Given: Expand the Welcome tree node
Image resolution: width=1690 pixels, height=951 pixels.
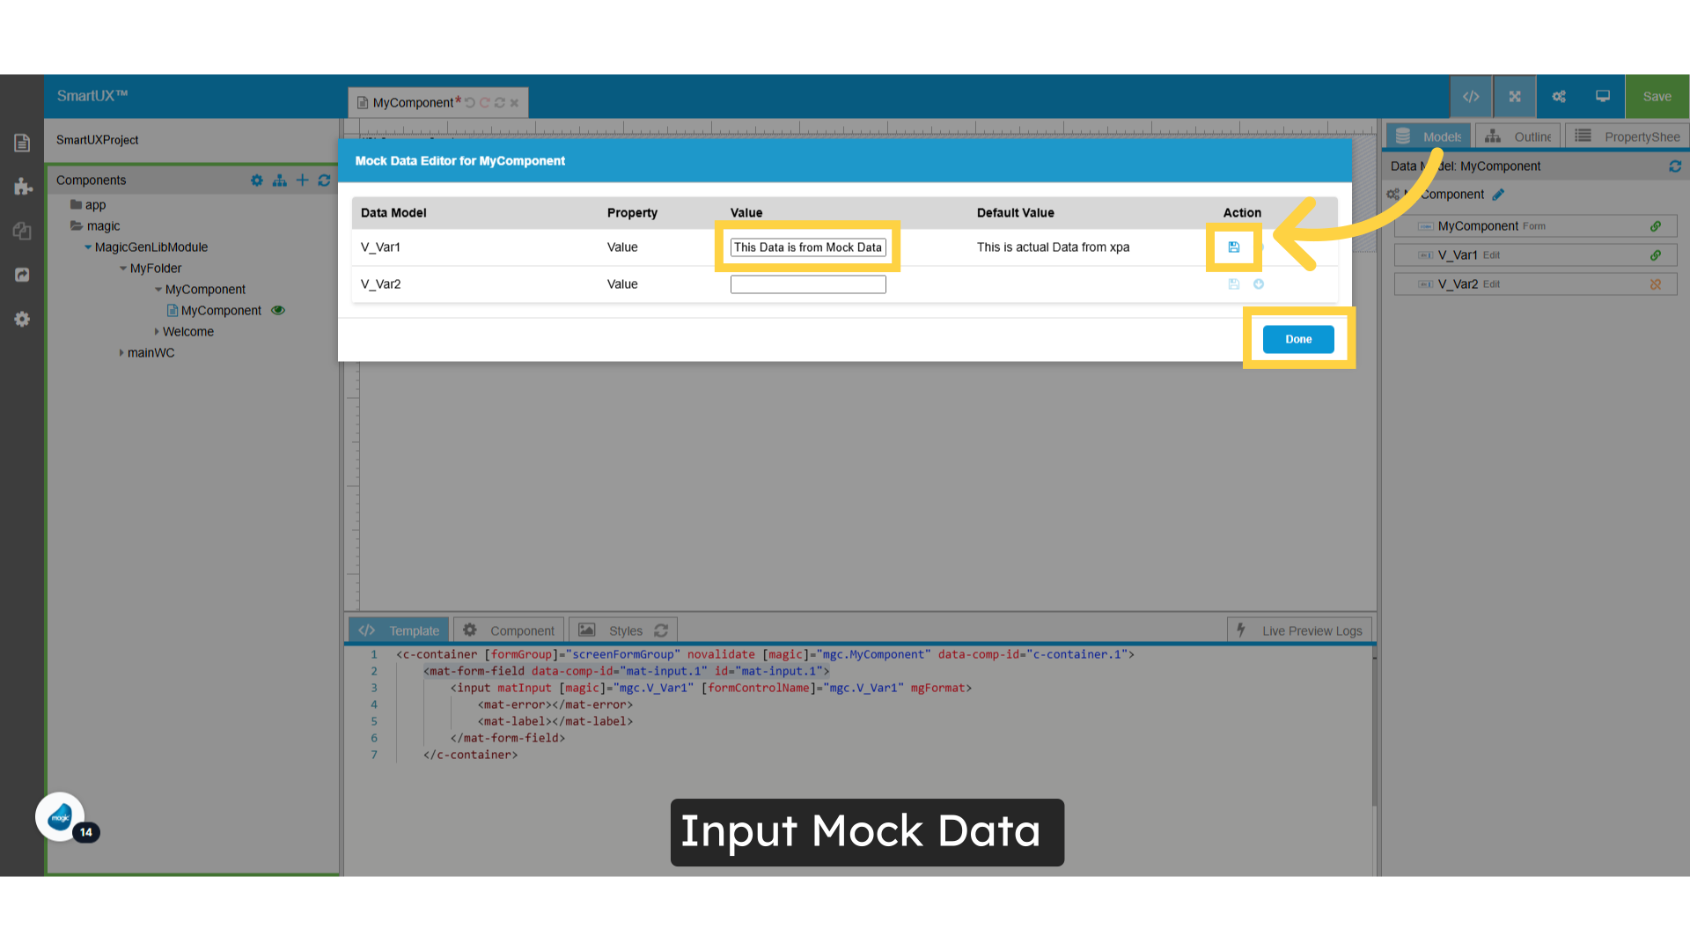Looking at the screenshot, I should point(157,331).
